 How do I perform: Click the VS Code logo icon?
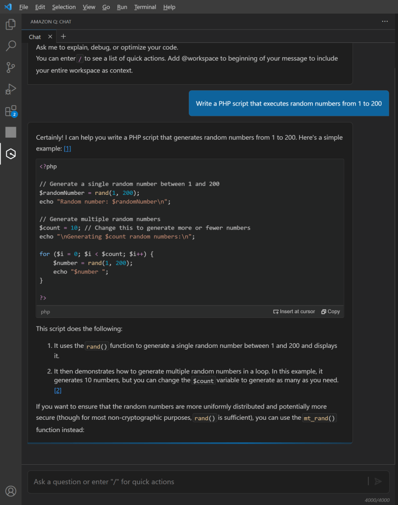point(8,7)
